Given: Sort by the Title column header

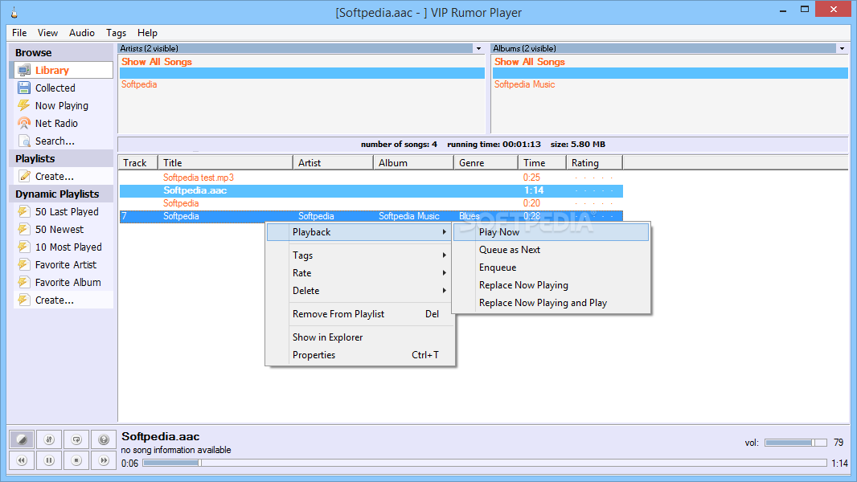Looking at the screenshot, I should pos(225,162).
